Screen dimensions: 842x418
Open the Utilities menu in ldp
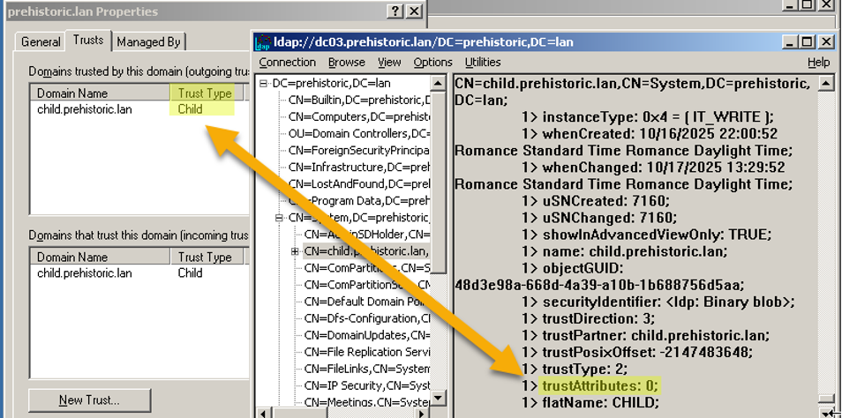click(x=483, y=63)
